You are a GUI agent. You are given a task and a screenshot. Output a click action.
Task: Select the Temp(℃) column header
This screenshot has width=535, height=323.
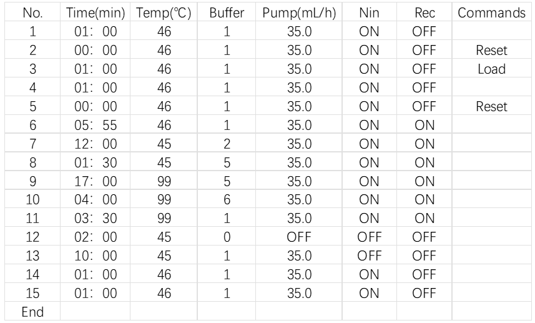pos(164,12)
